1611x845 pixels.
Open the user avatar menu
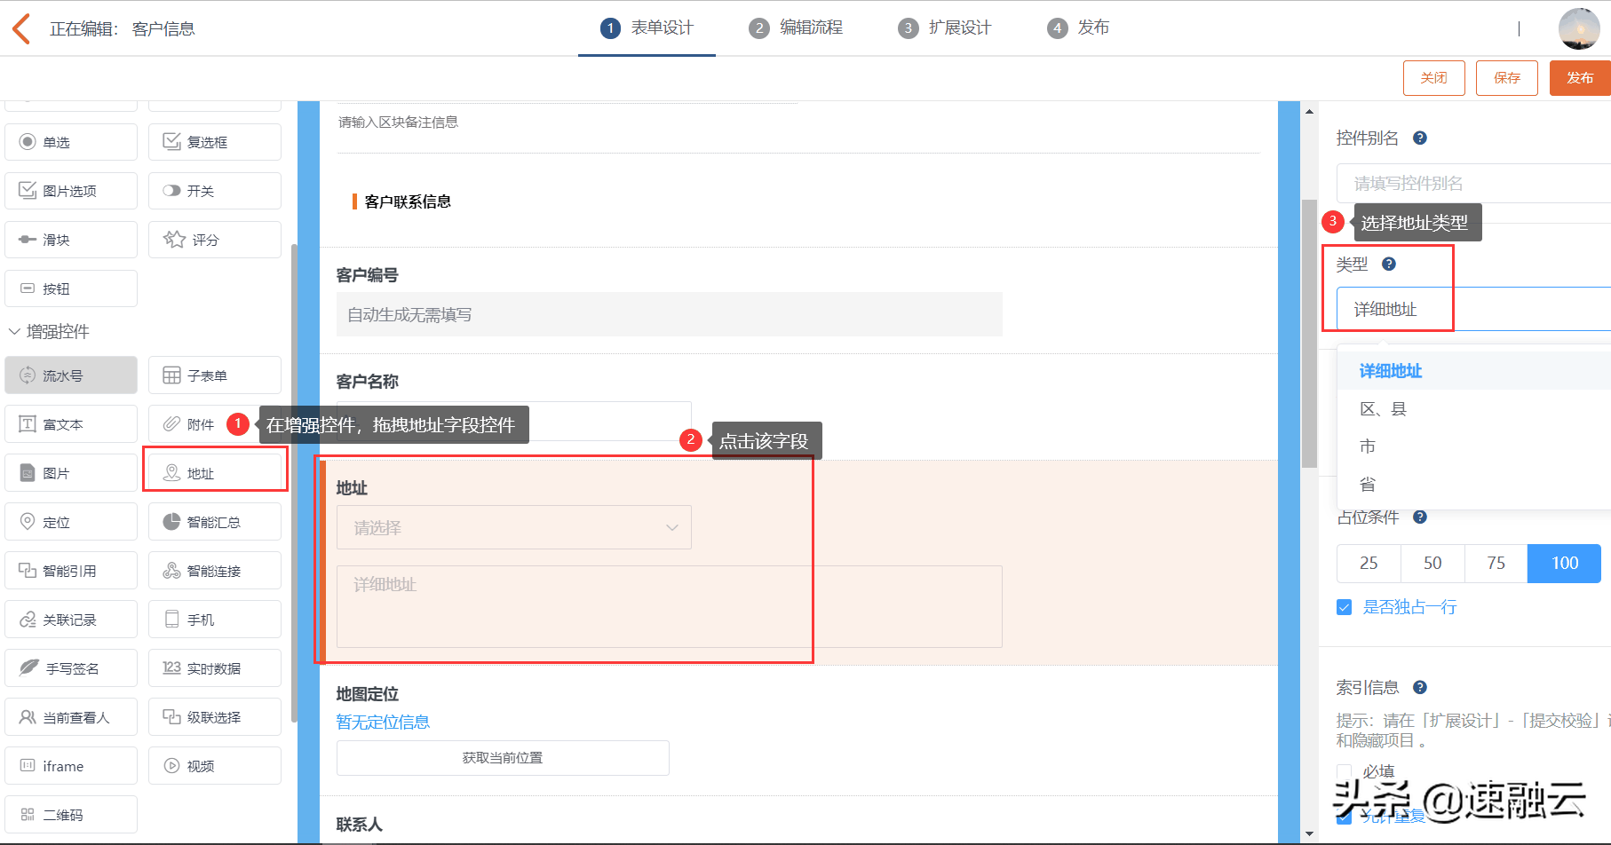1579,28
